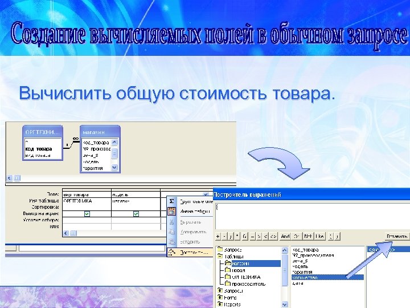Click the Вставить button in Expression Builder
This screenshot has width=410, height=308.
[x=397, y=237]
